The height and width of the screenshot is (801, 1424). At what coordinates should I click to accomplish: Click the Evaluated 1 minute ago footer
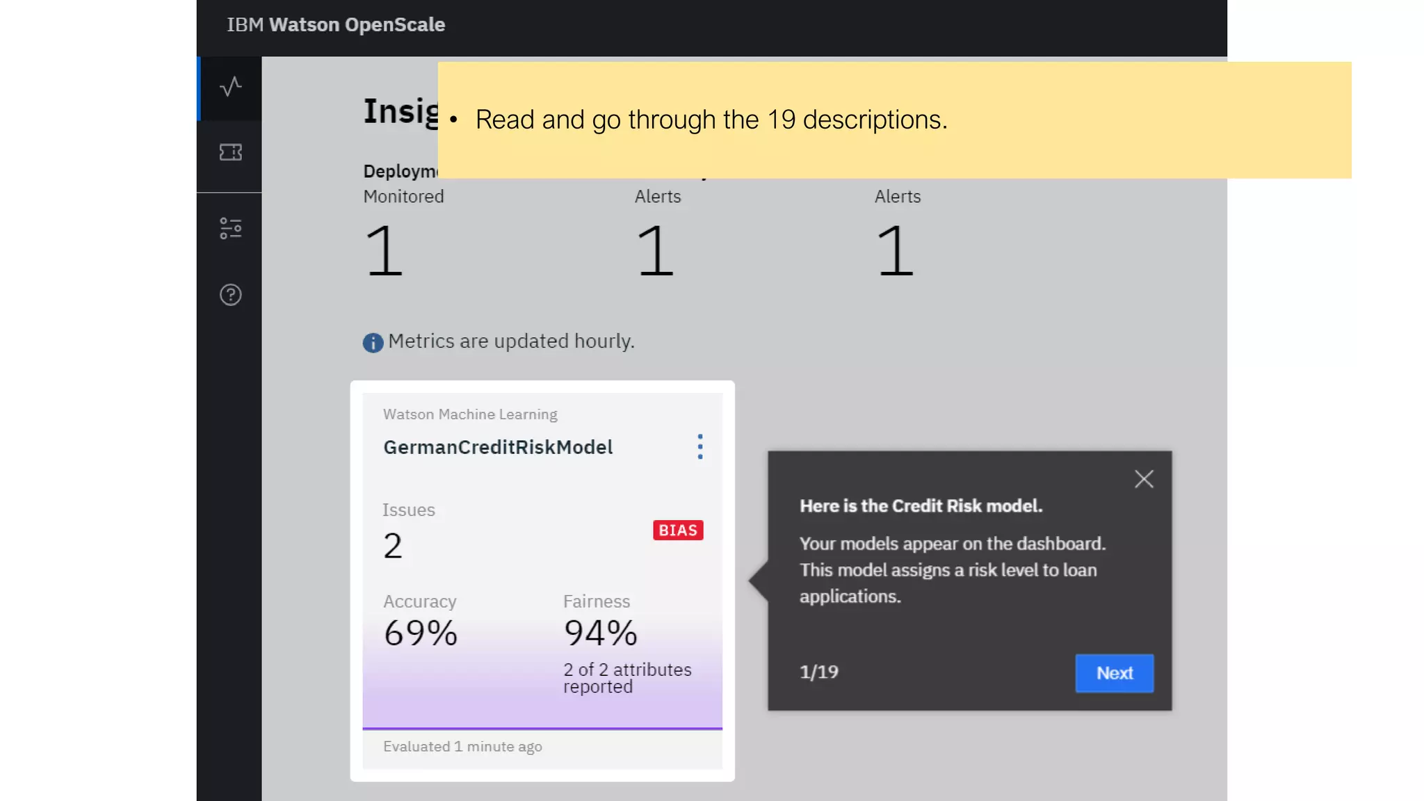[462, 747]
